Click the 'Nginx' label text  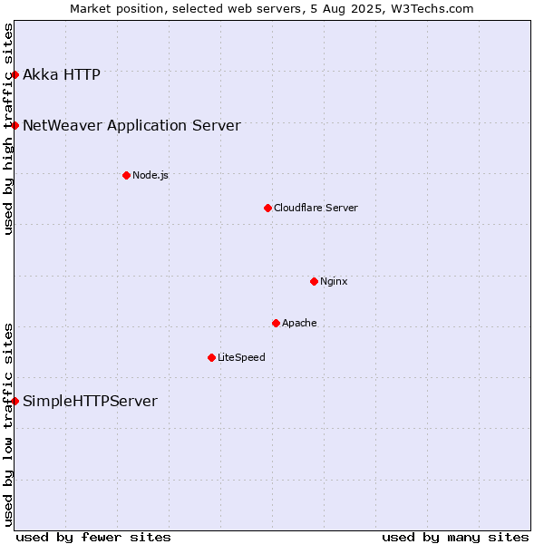334,281
